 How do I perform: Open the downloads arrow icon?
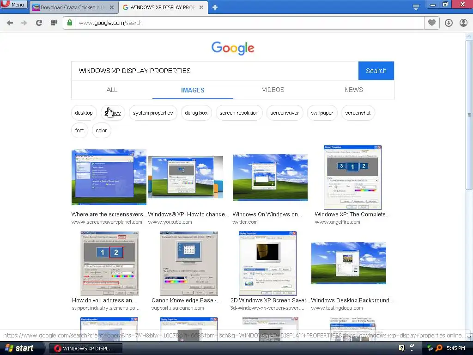coord(449,23)
